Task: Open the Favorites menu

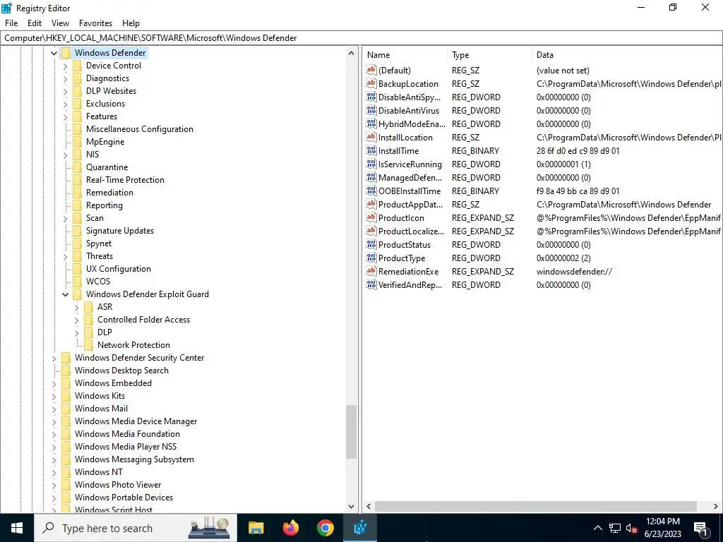Action: pyautogui.click(x=95, y=23)
